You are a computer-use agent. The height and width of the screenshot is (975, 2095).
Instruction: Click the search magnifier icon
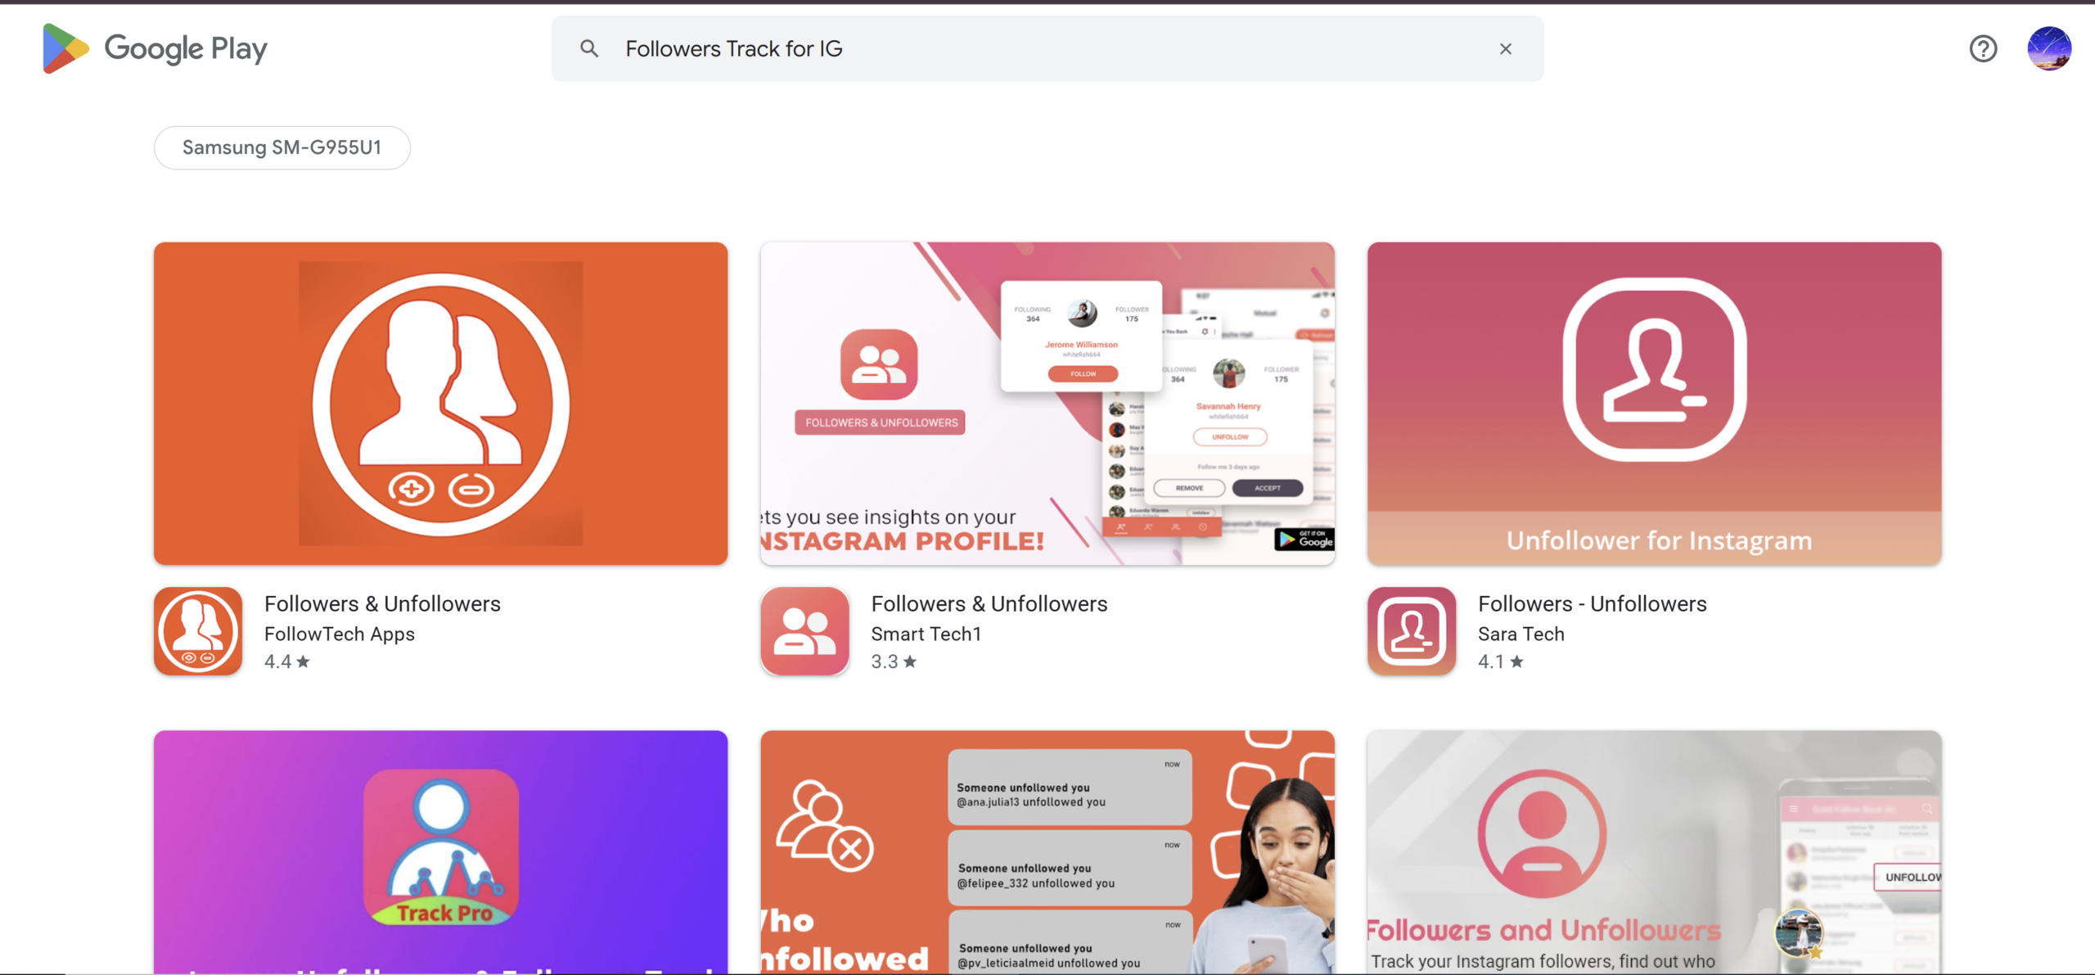589,48
